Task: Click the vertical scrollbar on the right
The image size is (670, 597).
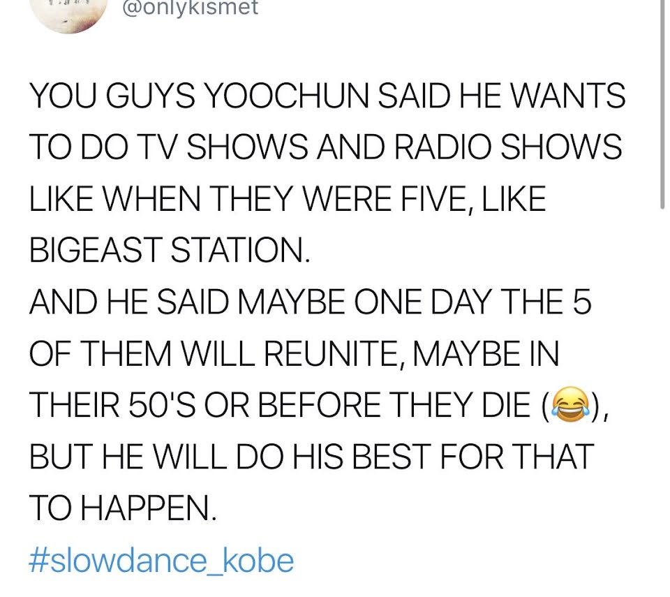Action: (x=662, y=105)
